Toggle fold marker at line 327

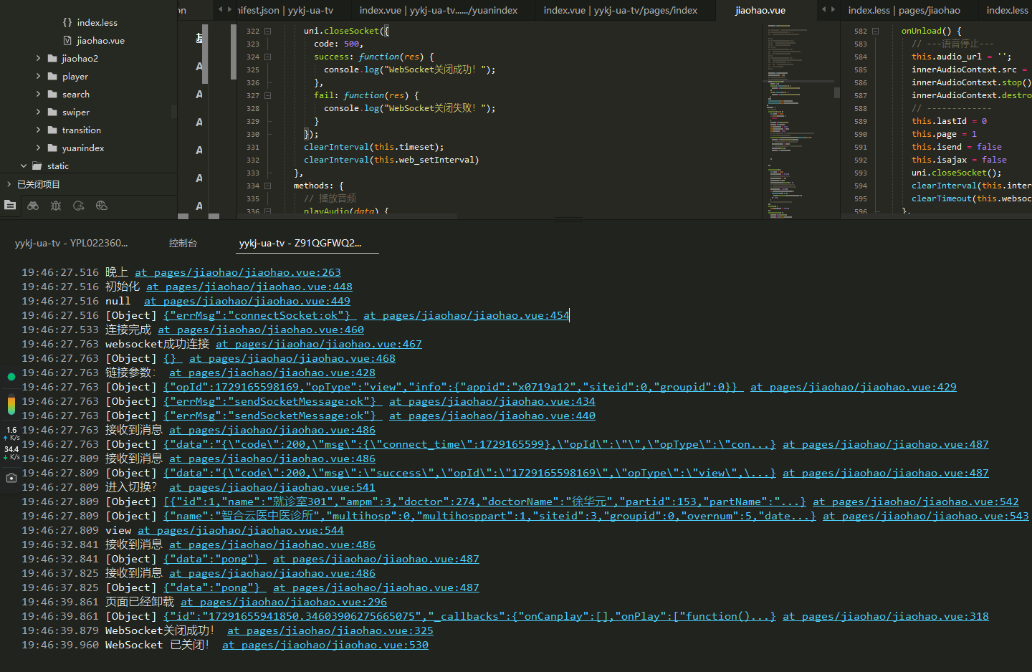267,95
